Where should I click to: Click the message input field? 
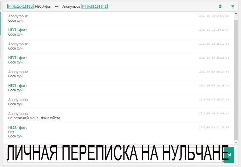click(x=116, y=155)
